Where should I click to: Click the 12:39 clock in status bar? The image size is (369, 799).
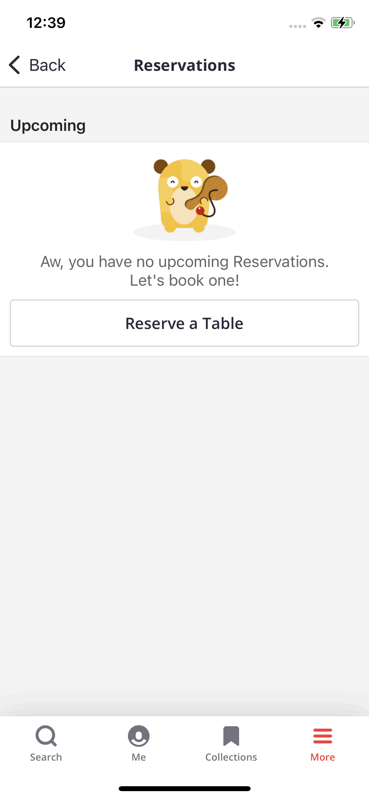tap(46, 23)
